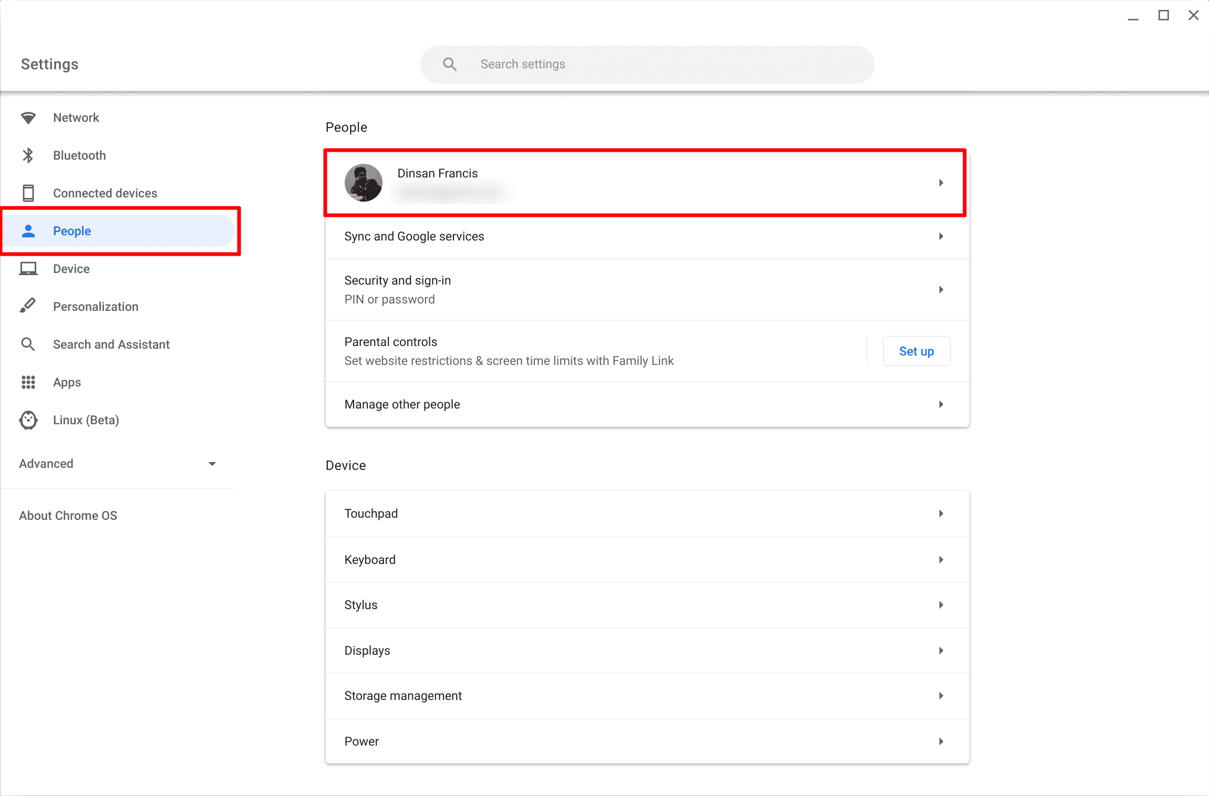The height and width of the screenshot is (796, 1209).
Task: Expand the Advanced section arrow
Action: click(x=212, y=464)
